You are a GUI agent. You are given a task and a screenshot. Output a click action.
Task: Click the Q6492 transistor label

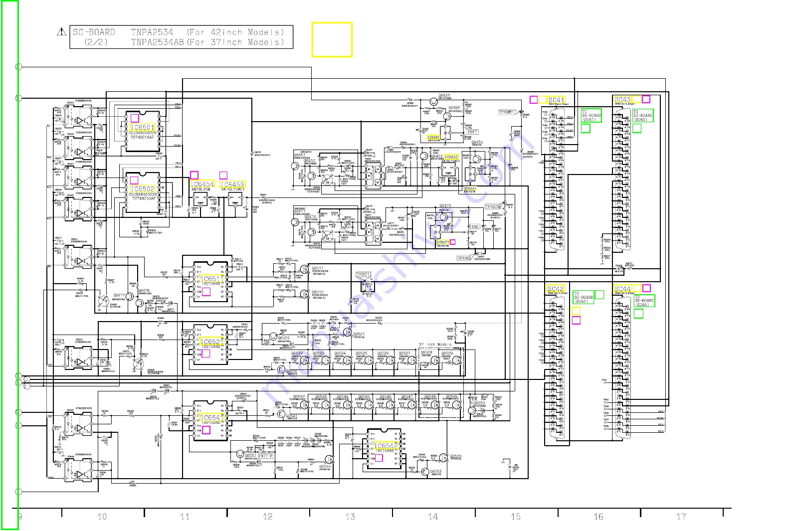[x=454, y=108]
